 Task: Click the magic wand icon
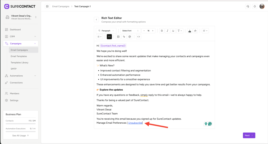(124, 37)
